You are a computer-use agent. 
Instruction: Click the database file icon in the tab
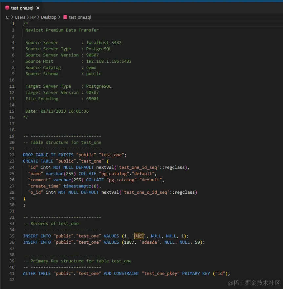[7, 8]
